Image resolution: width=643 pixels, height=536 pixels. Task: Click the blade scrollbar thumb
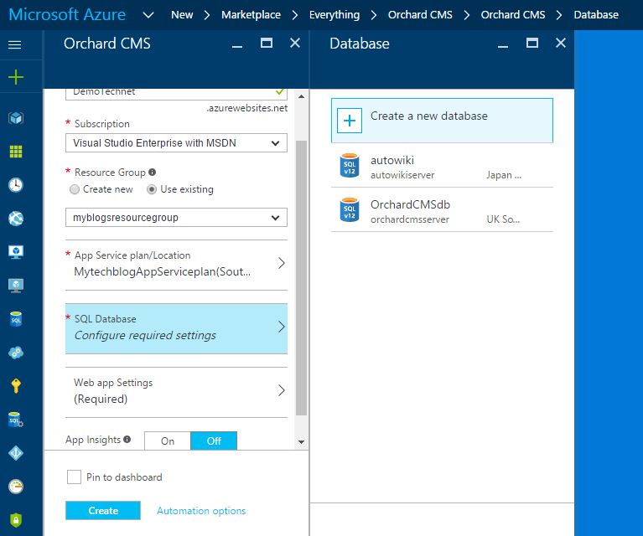click(302, 278)
